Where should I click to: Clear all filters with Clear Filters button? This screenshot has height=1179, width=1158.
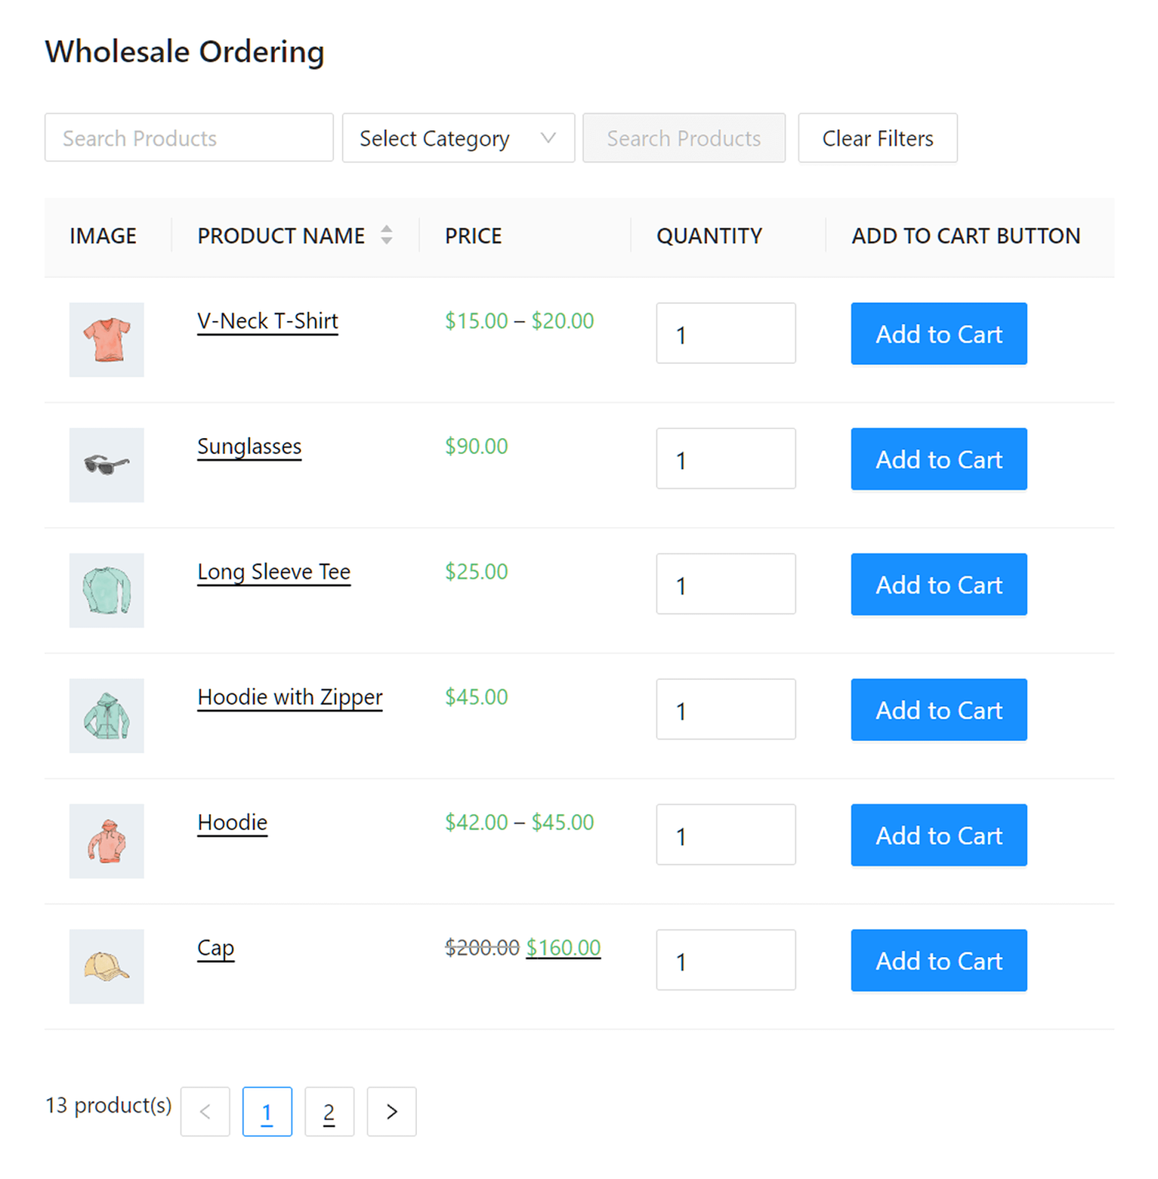click(x=878, y=138)
